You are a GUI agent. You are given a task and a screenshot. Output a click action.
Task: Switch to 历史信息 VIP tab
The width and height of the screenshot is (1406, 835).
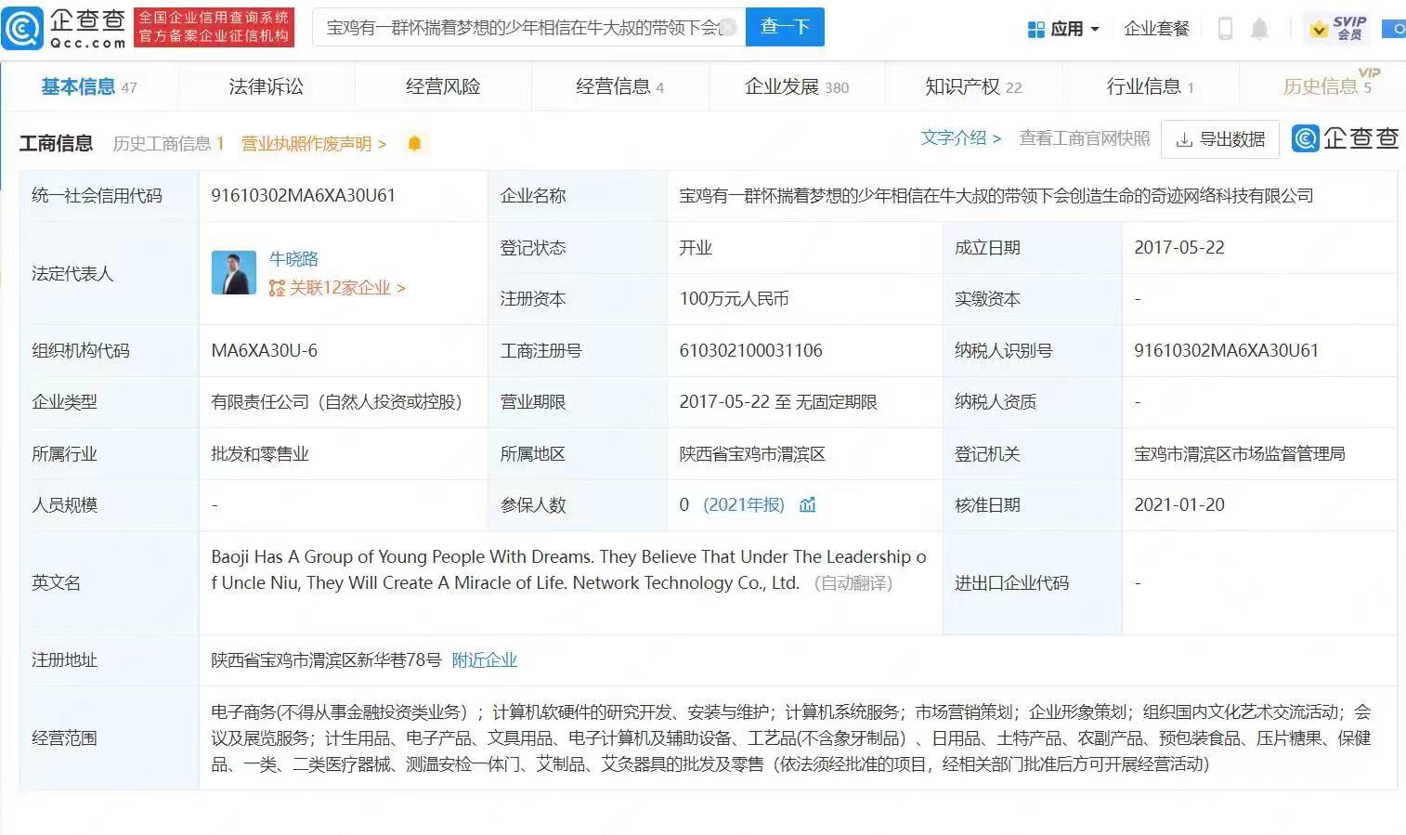1328,86
